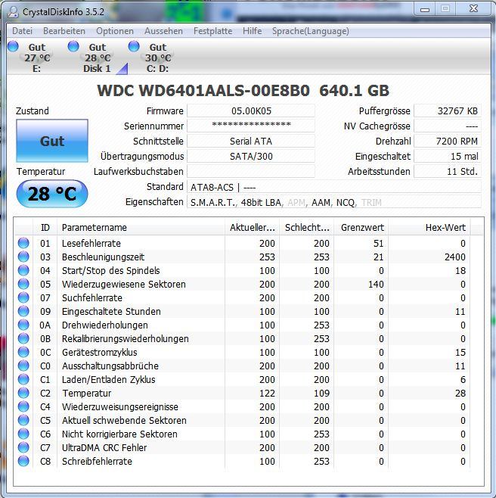Click the Parametername column header
The height and width of the screenshot is (498, 496).
click(x=141, y=227)
